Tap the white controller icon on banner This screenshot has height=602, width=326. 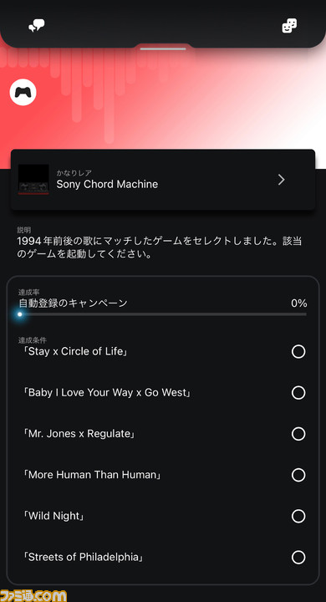pos(23,92)
